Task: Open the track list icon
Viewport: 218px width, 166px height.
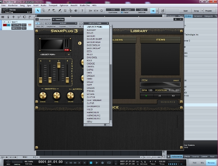Action: click(3, 17)
